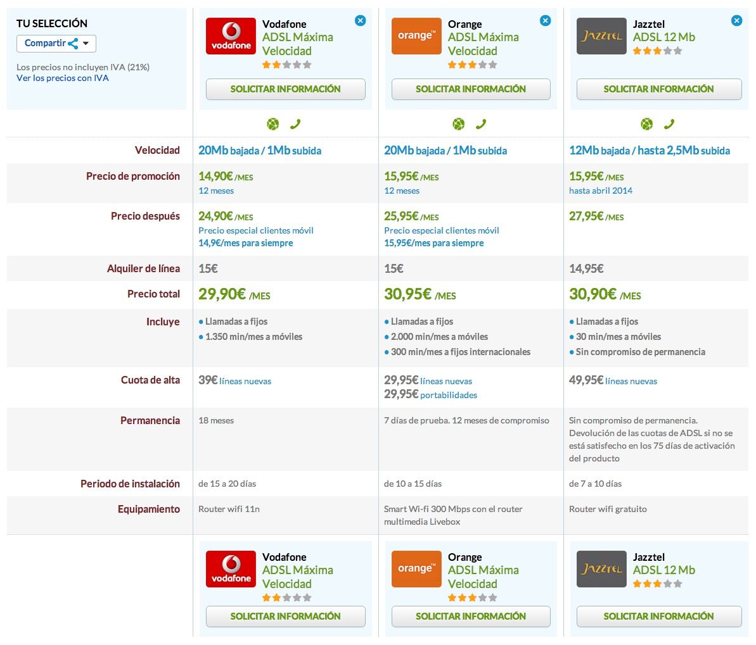Click Jazztel line rental 14,95€
Image resolution: width=756 pixels, height=645 pixels.
coord(586,269)
